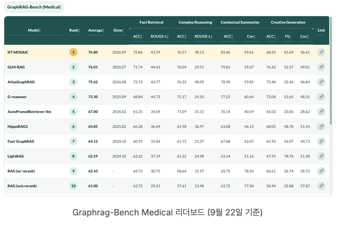Open the link icon for RAG (w/o rerank)

[321, 186]
